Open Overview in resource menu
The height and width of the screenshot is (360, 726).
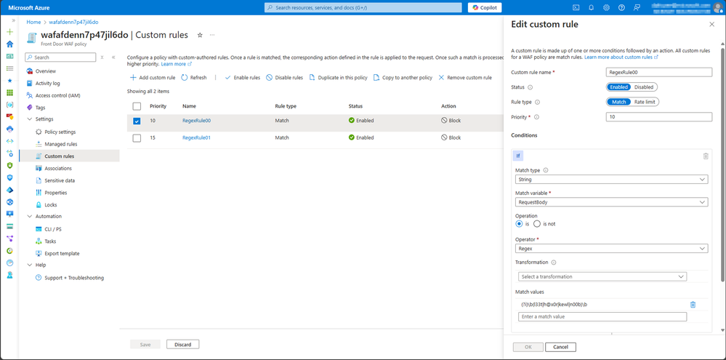coord(45,71)
